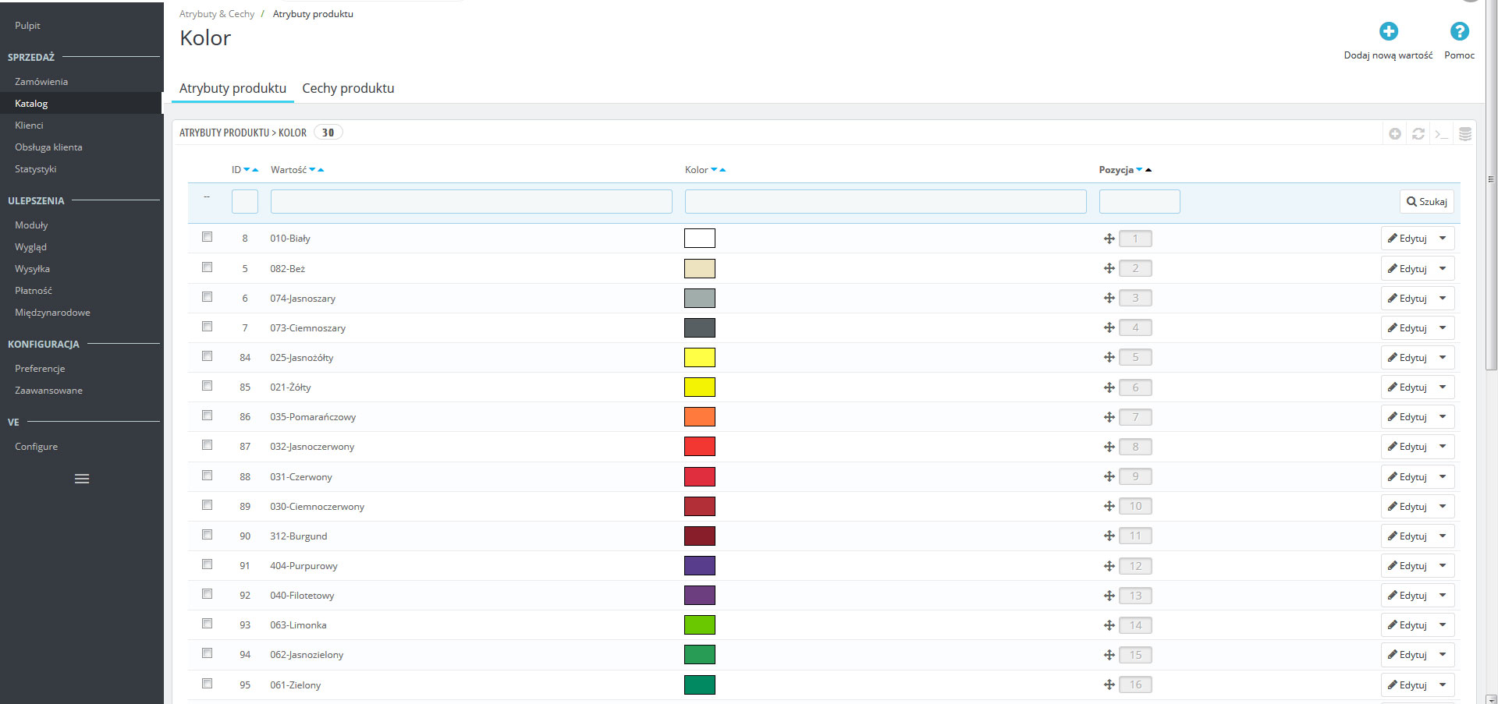This screenshot has width=1498, height=704.
Task: Expand Edytuj dropdown for 010-Biały
Action: coord(1443,239)
